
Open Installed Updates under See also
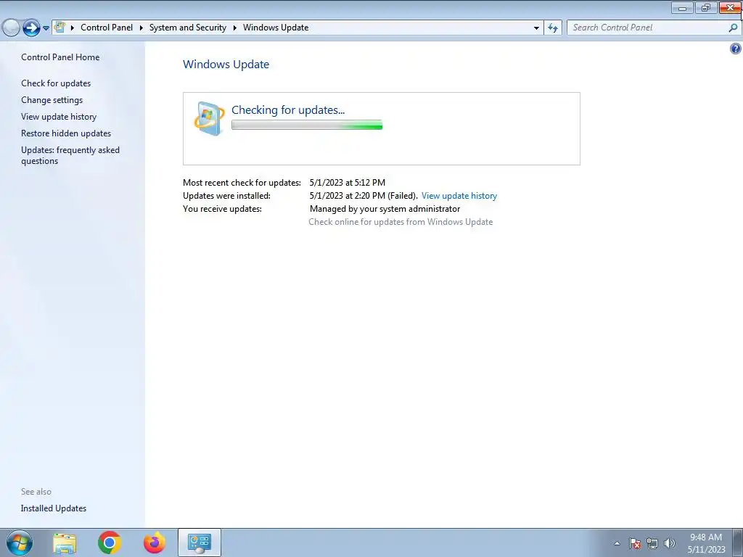[54, 508]
